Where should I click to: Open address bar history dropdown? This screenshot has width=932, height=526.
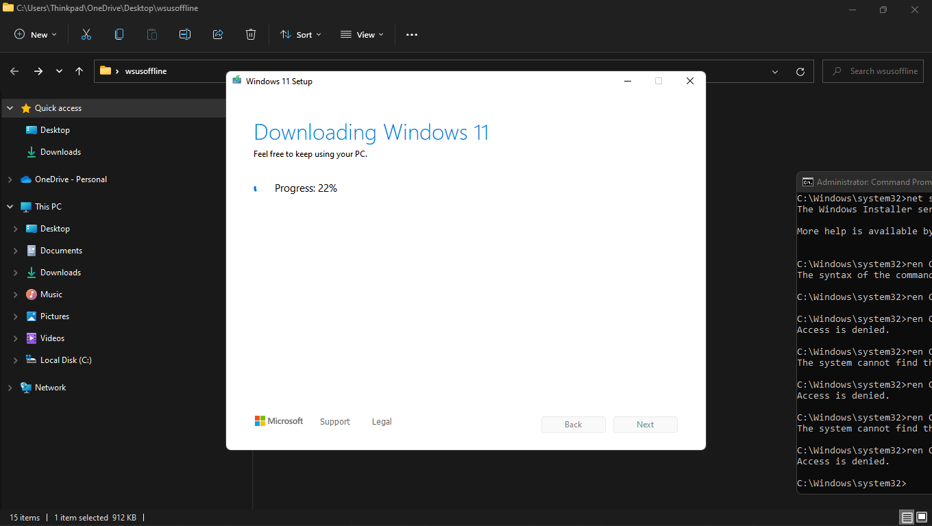point(775,71)
